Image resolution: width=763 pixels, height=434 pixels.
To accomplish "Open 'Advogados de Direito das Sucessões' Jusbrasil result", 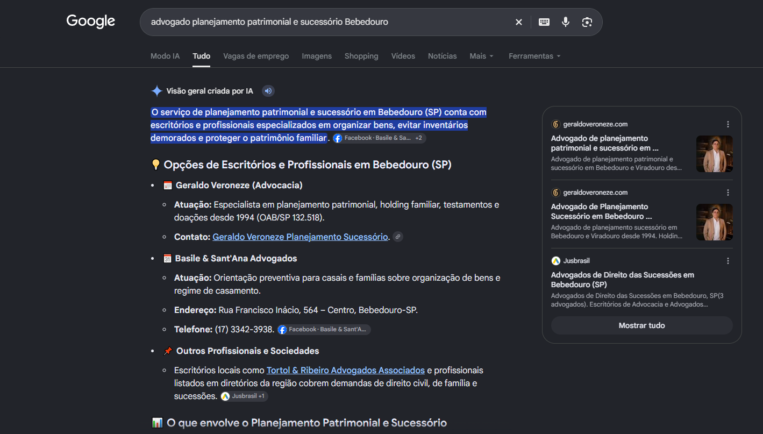I will [623, 280].
